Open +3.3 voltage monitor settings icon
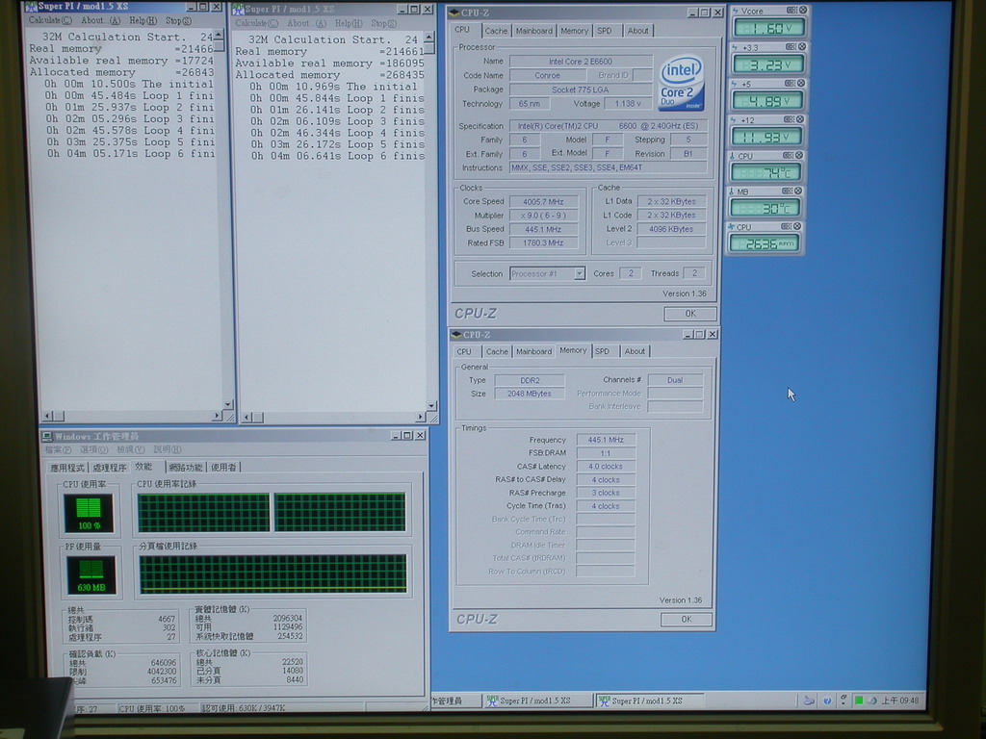The width and height of the screenshot is (986, 739). (791, 46)
